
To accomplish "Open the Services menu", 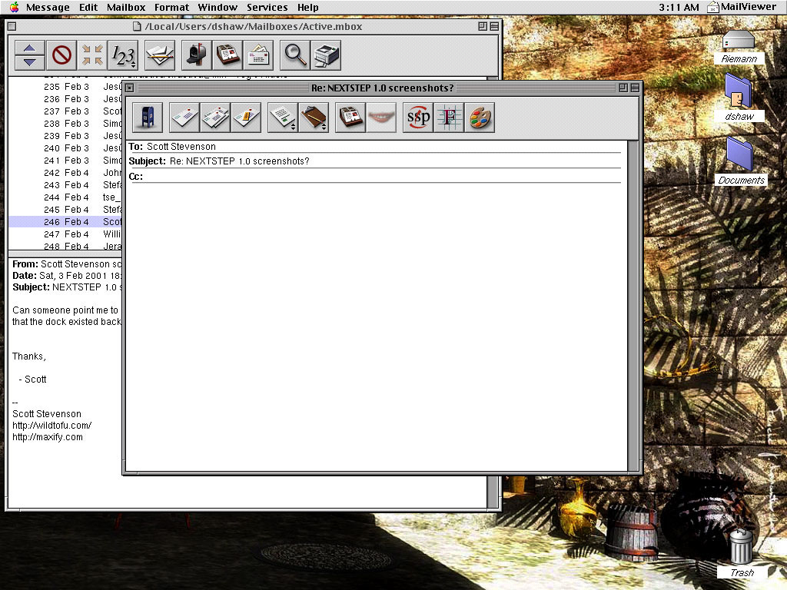I will pos(267,7).
